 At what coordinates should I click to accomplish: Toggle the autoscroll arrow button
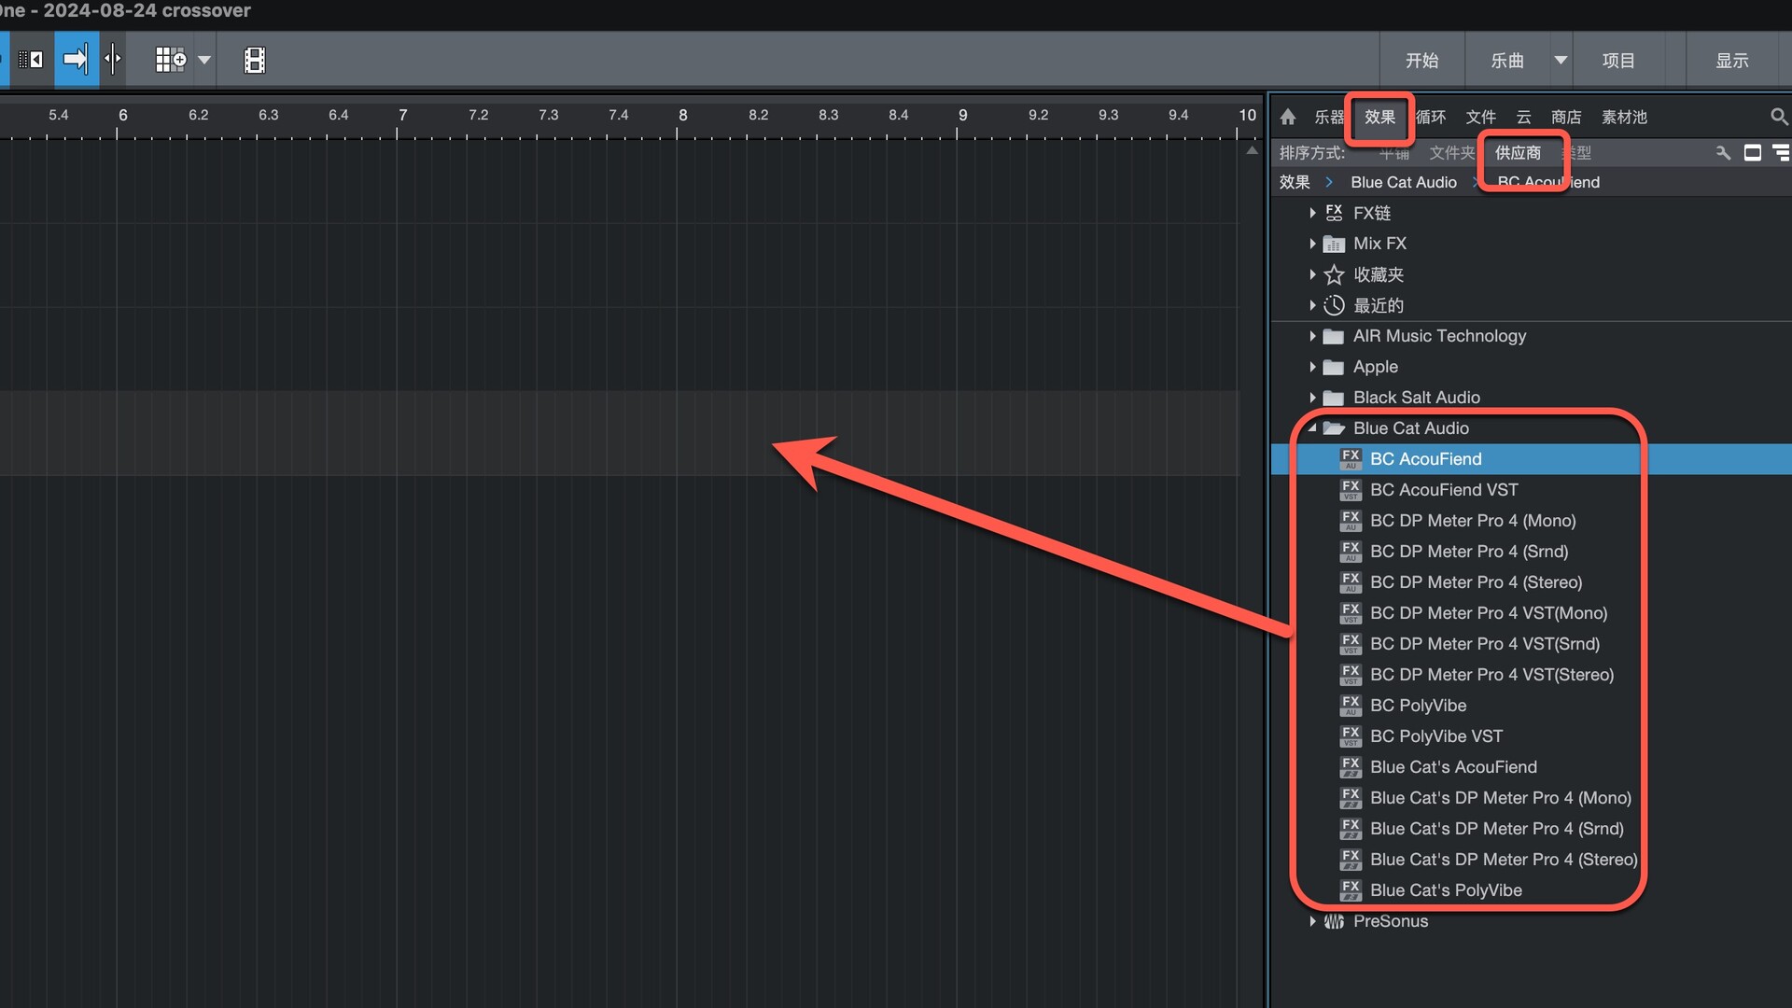pos(76,60)
